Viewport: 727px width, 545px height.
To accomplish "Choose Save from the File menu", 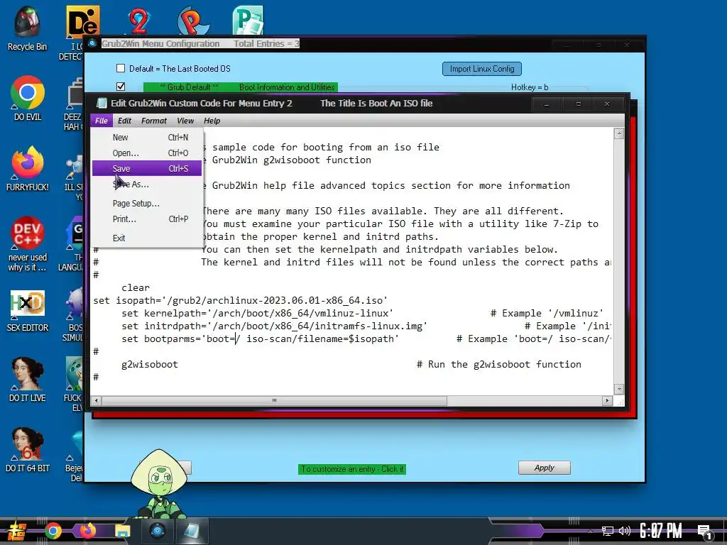I will 147,168.
